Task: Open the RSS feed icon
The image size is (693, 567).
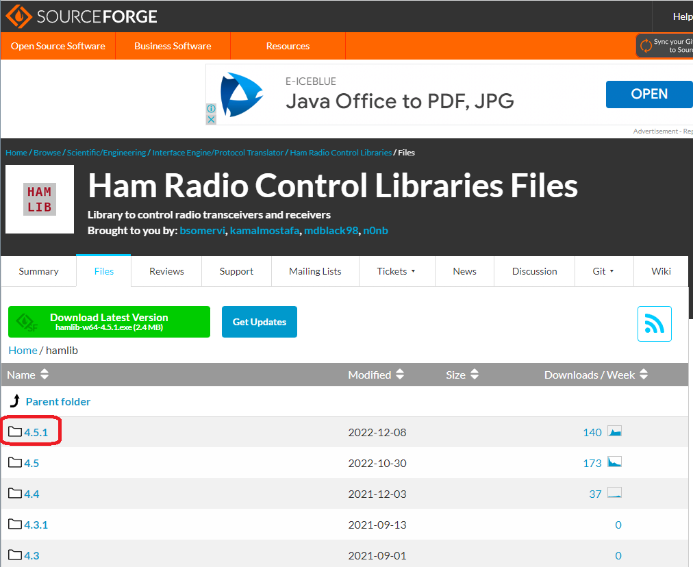Action: click(x=654, y=324)
